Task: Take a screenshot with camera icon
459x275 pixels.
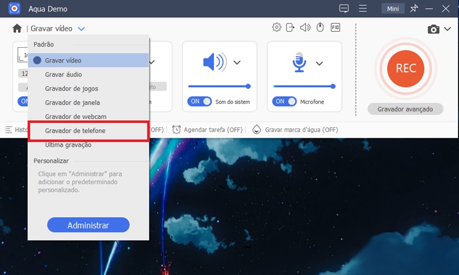Action: pyautogui.click(x=434, y=29)
